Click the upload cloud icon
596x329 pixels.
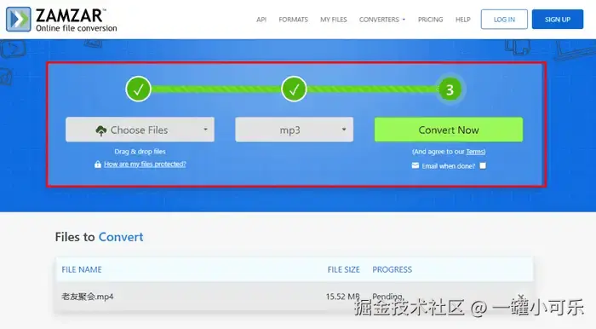pos(100,130)
